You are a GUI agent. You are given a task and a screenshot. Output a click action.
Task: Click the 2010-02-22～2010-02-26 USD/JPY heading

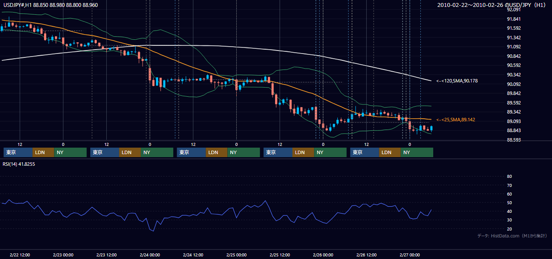click(492, 5)
